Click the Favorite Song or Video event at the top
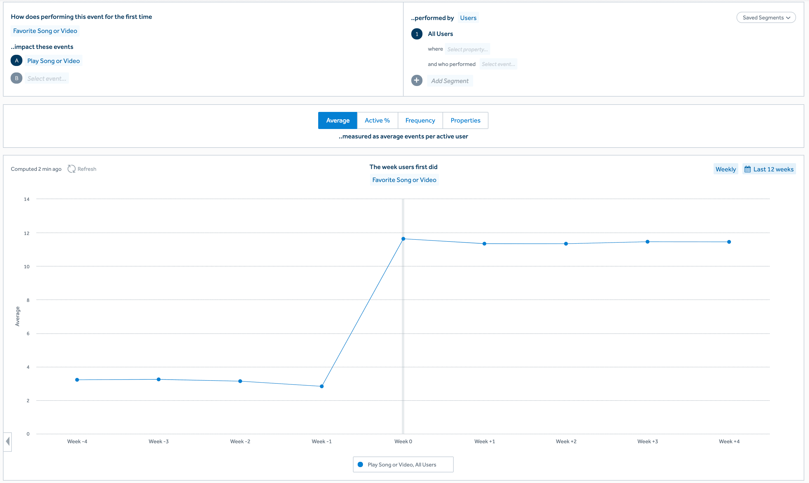 [45, 31]
